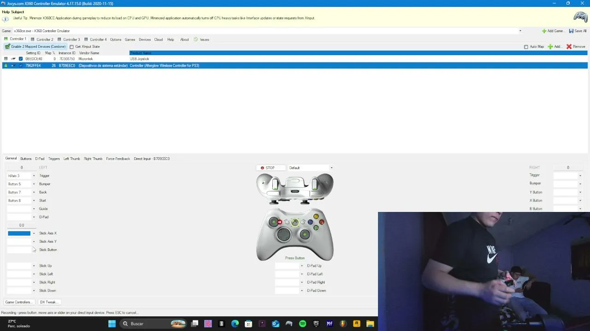Open Add Game from the top-right toolbar
Viewport: 590px width, 331px height.
point(553,31)
